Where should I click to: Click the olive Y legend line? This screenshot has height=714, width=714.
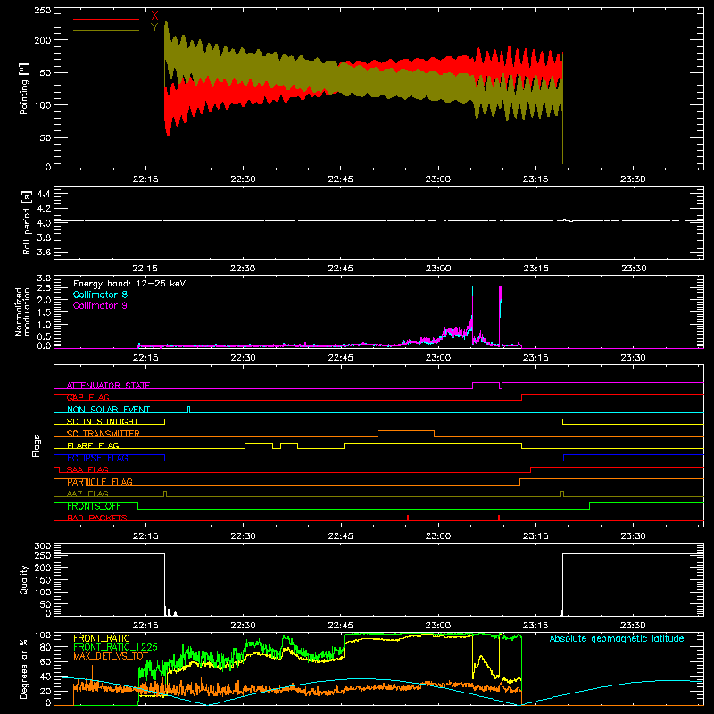coord(106,31)
